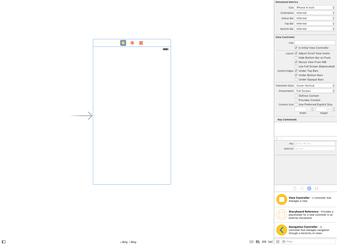Select Storyboard Reference object in library
Screen dimensions: 337x245
point(305,215)
